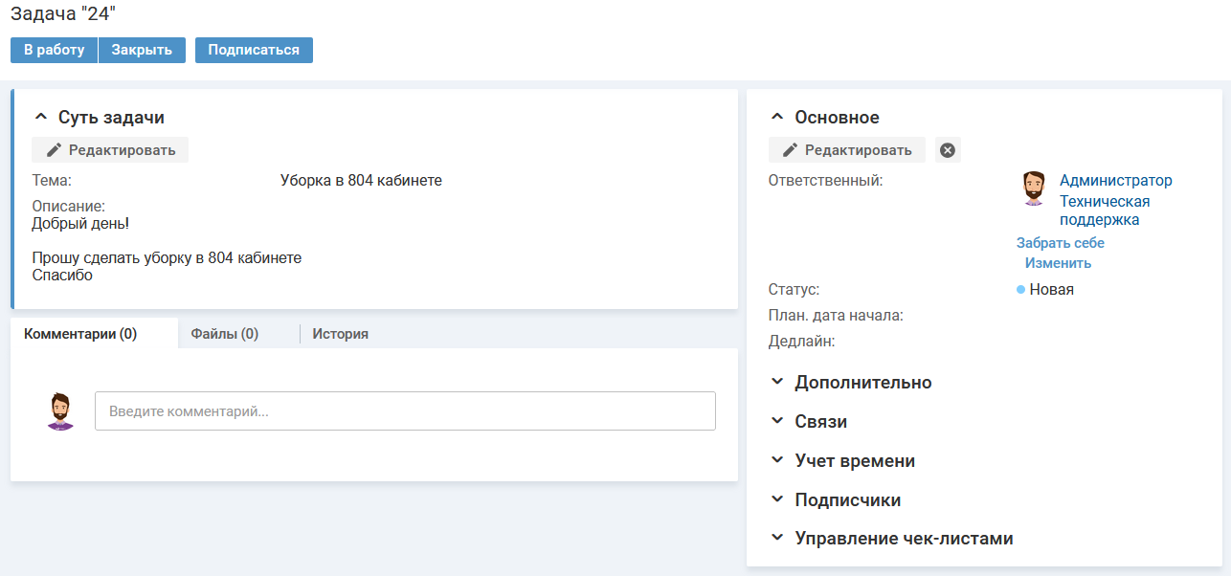Expand the Дополнительно section
Image resolution: width=1231 pixels, height=576 pixels.
(x=777, y=382)
